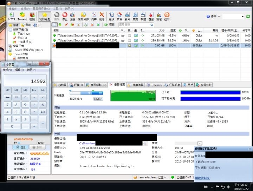Open the 標籤 dropdown in general section
253x191 pixels.
click(x=200, y=143)
